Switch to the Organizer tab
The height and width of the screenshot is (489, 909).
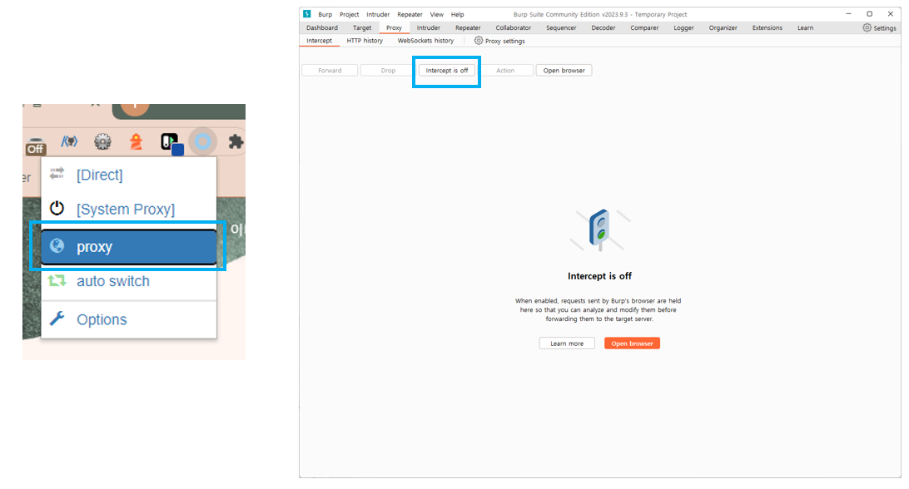(723, 27)
